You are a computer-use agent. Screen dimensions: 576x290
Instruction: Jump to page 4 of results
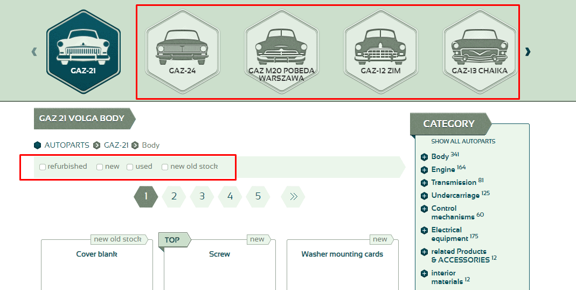230,196
